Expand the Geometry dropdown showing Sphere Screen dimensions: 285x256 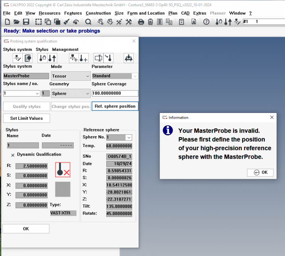click(71, 94)
